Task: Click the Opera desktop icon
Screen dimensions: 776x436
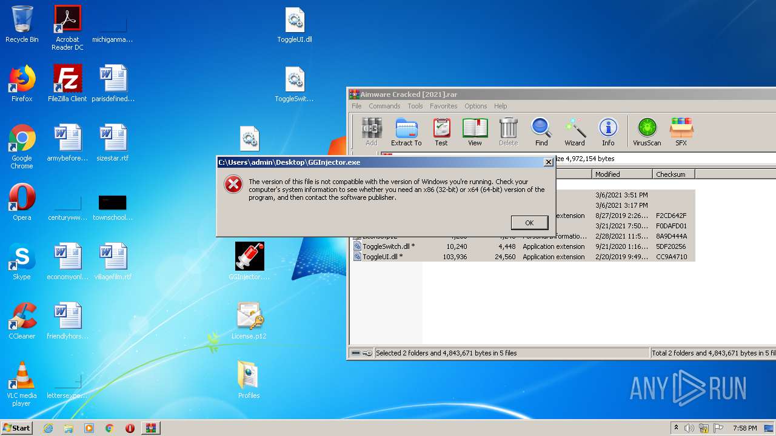Action: (22, 203)
